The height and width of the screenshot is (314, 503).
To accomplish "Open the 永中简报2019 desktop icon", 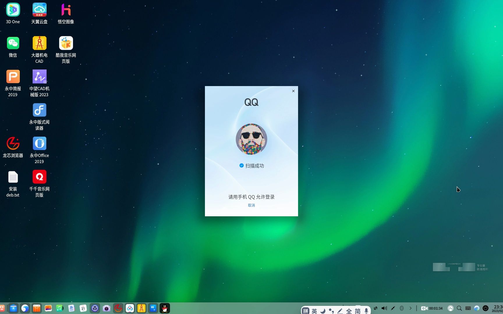I will [x=13, y=83].
